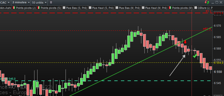The image size is (224, 96).
Task: Click the red down-arrow sell signal
Action: (185, 42)
